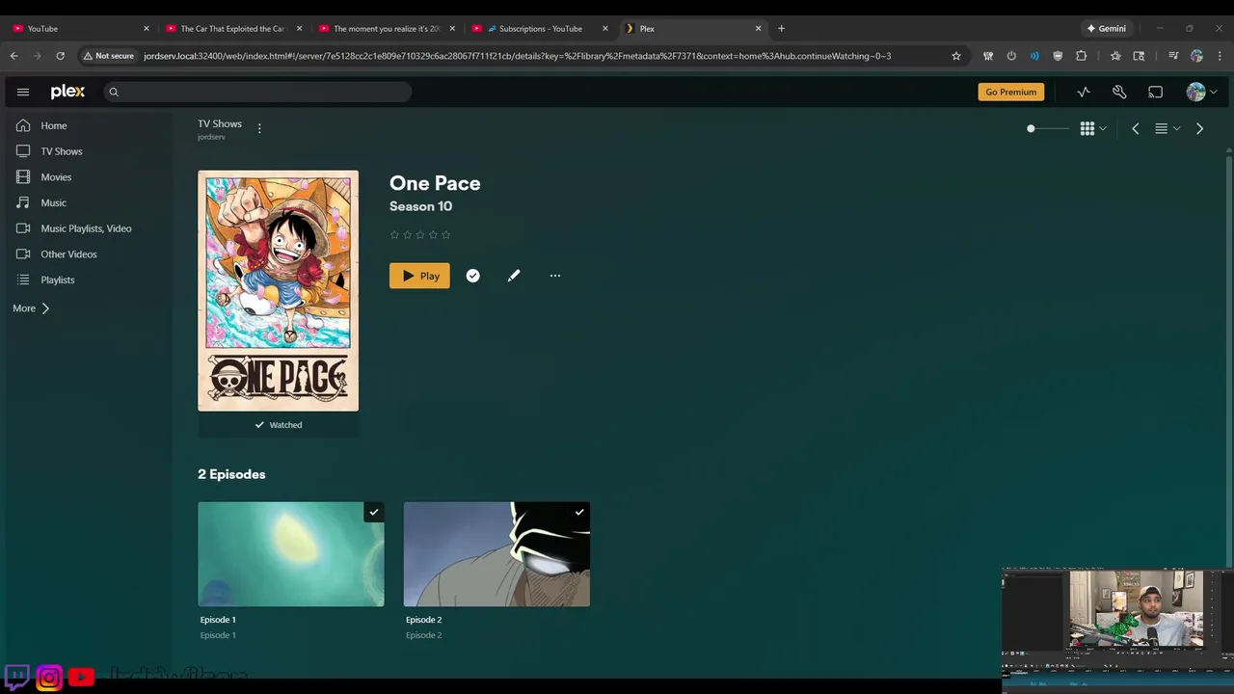Screen dimensions: 1234x694
Task: Click the Twitch overlay icon
Action: coord(17,677)
